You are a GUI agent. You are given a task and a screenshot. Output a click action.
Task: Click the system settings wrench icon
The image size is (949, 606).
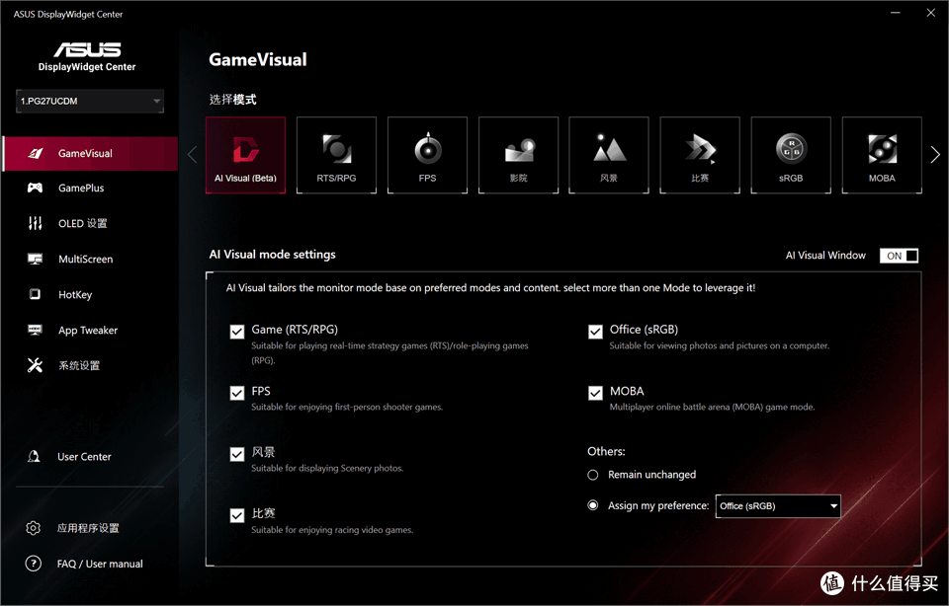tap(36, 365)
